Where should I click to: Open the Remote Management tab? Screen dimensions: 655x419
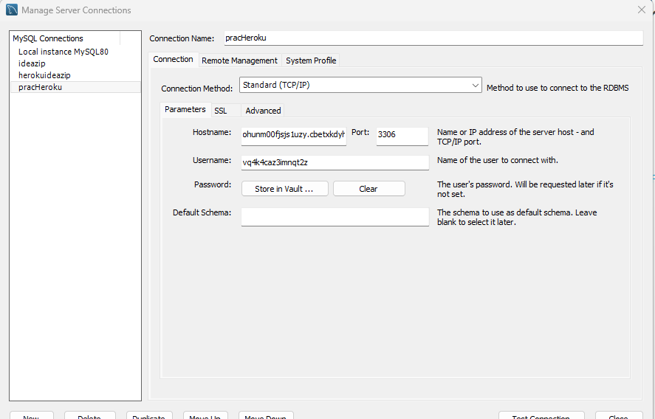239,60
